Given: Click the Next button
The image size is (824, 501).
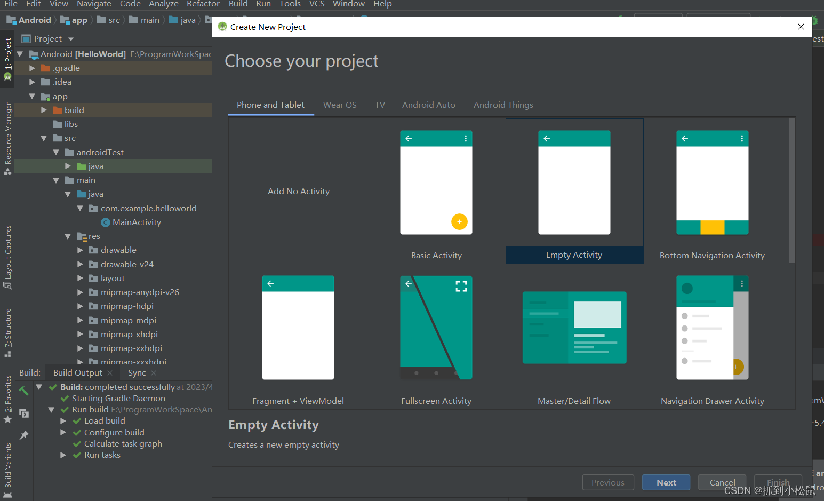Looking at the screenshot, I should (x=666, y=482).
